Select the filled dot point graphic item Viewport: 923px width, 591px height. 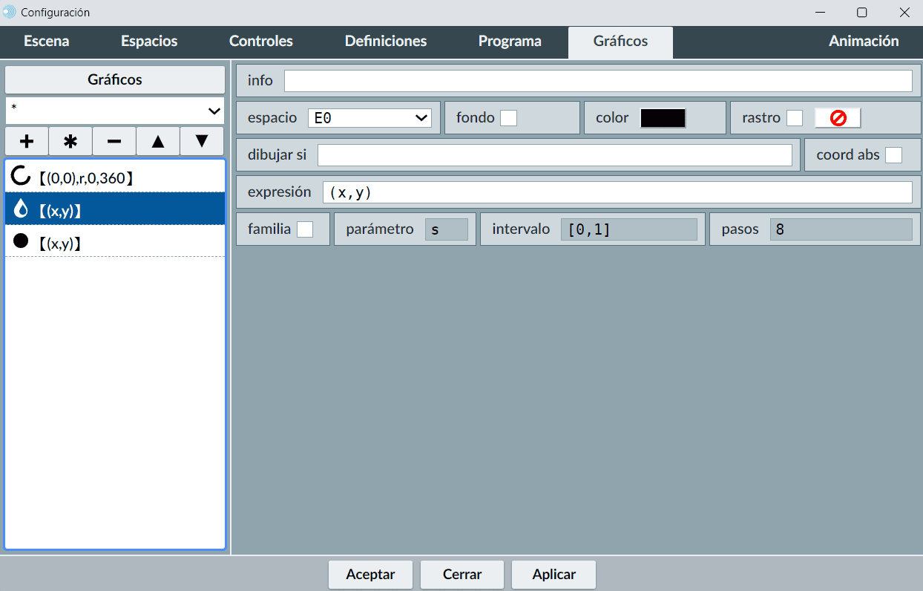coord(115,242)
